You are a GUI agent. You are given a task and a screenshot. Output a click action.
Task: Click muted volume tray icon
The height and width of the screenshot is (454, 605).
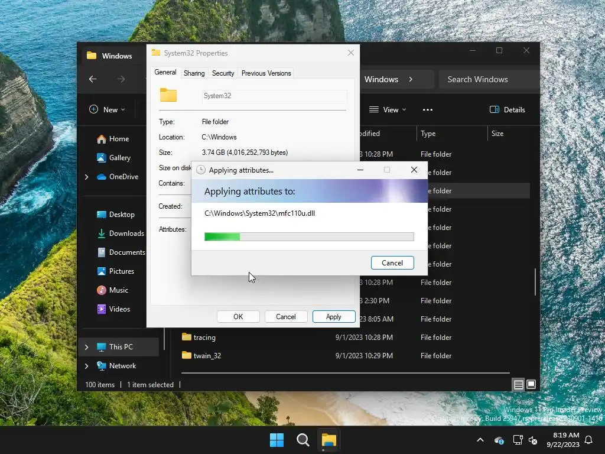click(x=533, y=440)
